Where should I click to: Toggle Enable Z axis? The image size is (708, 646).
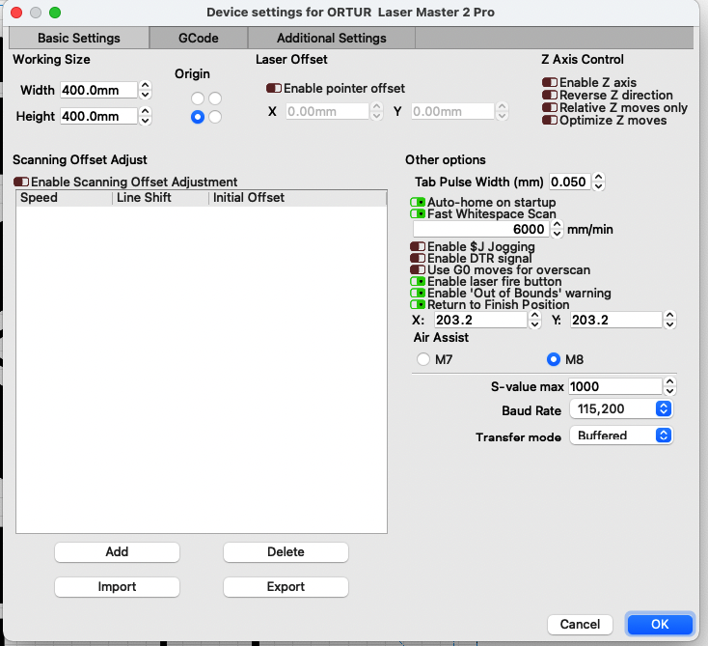550,82
